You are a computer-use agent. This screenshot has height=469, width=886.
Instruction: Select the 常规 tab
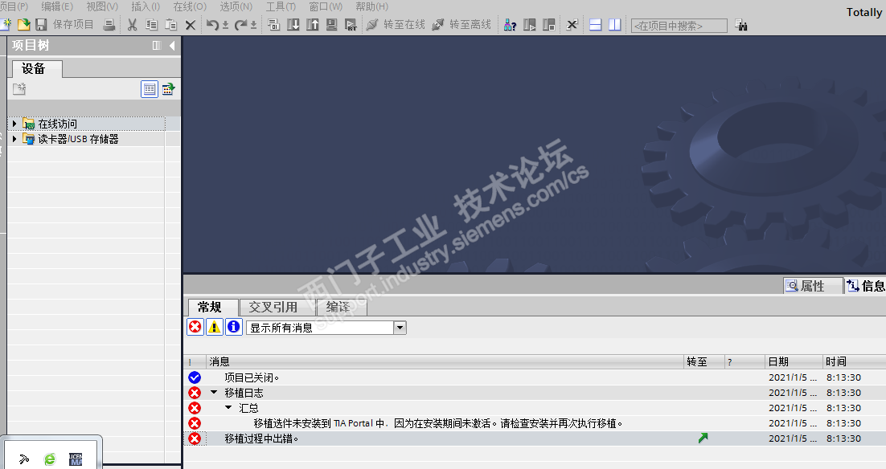coord(213,307)
